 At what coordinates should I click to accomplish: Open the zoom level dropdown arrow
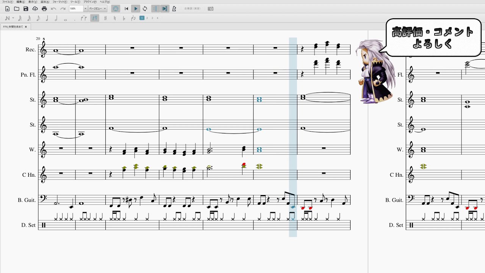tap(85, 9)
